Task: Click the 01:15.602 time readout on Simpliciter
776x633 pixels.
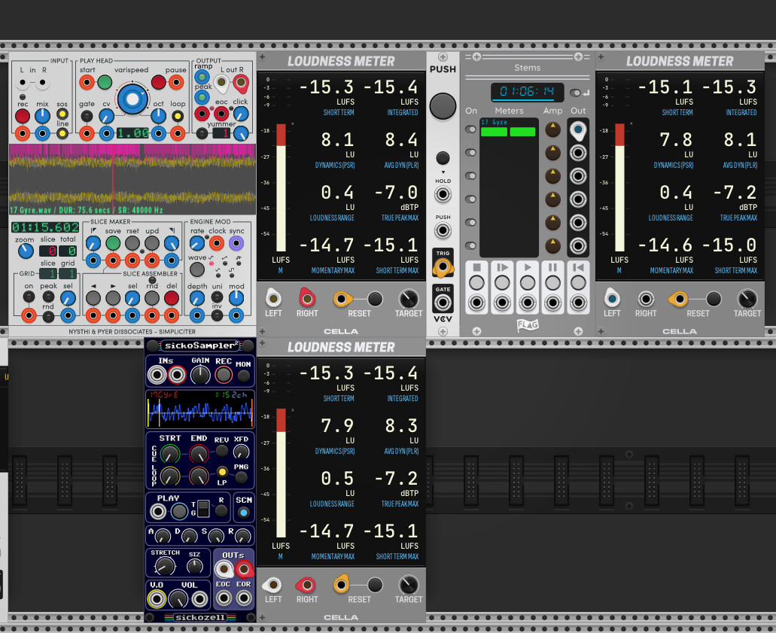Action: pyautogui.click(x=45, y=227)
